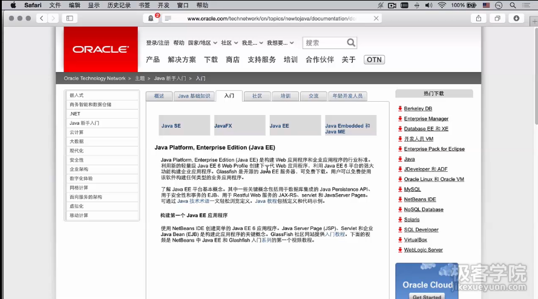The image size is (538, 299).
Task: Click the Oracle logo
Action: pyautogui.click(x=100, y=50)
